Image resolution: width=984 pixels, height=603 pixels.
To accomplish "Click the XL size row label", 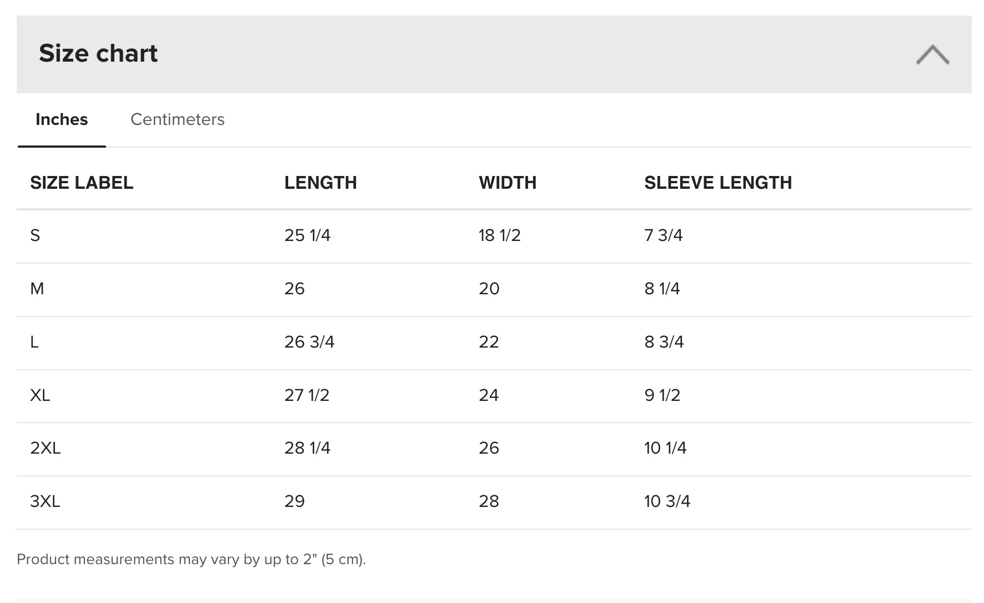I will pyautogui.click(x=40, y=395).
